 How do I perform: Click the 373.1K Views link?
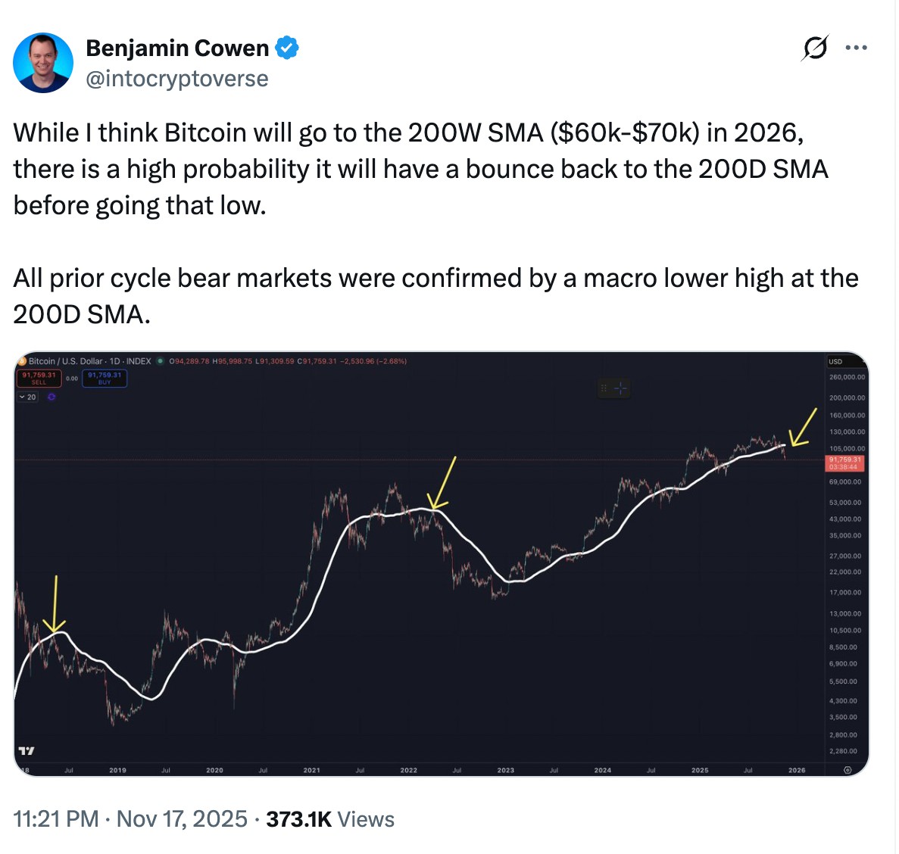330,819
